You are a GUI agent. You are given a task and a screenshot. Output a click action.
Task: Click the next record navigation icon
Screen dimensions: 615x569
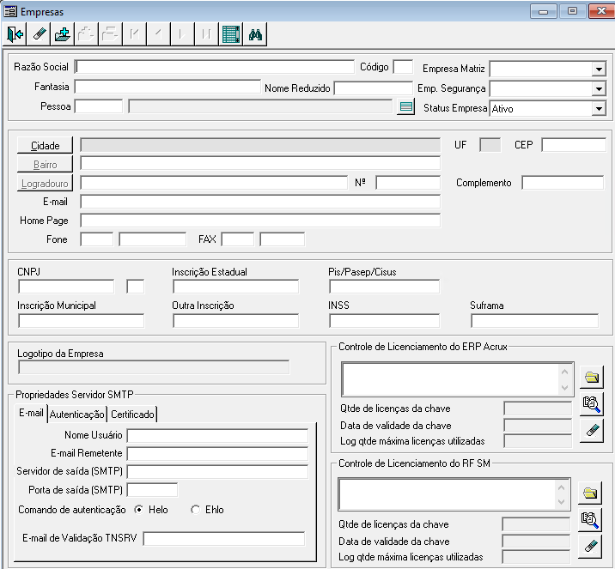(x=182, y=34)
